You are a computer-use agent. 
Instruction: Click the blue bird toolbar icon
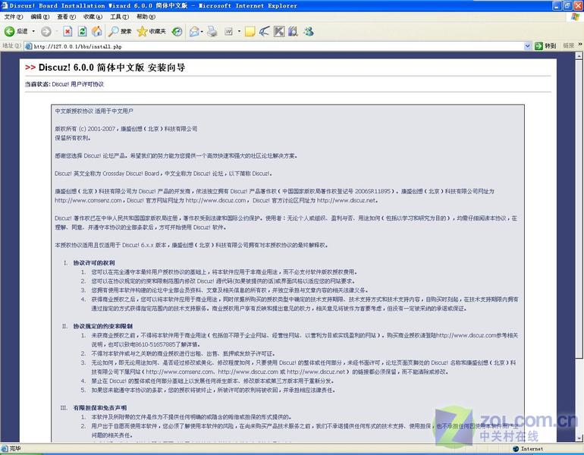click(265, 31)
